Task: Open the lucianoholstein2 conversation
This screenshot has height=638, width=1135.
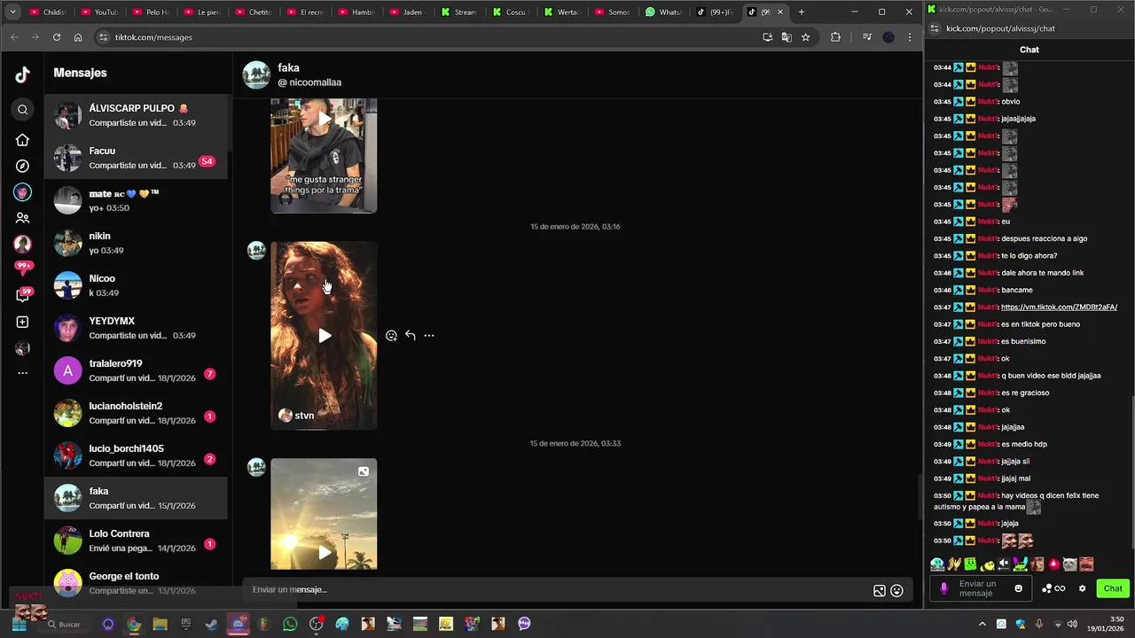Action: pyautogui.click(x=136, y=413)
